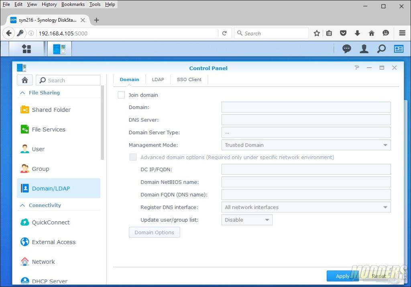The height and width of the screenshot is (287, 411).
Task: Click the Apply button
Action: [x=342, y=276]
